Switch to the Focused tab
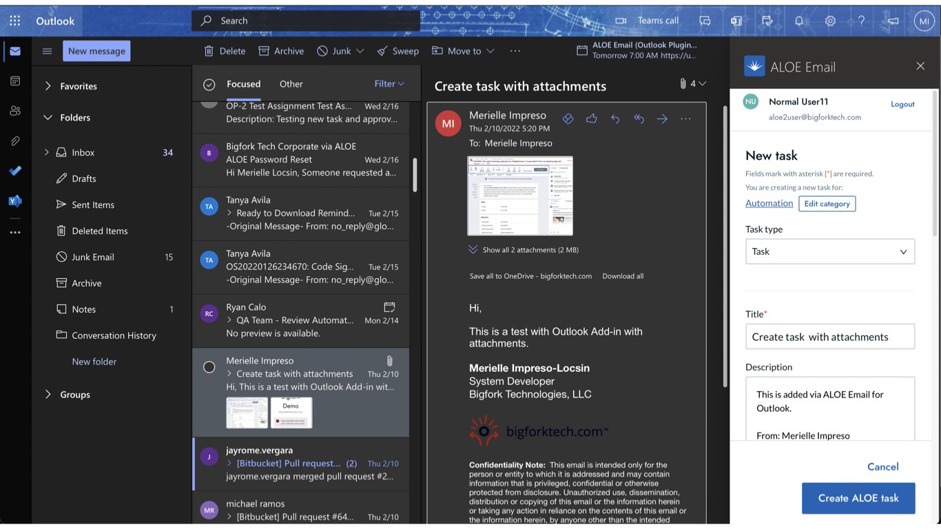The image size is (941, 529). (244, 84)
